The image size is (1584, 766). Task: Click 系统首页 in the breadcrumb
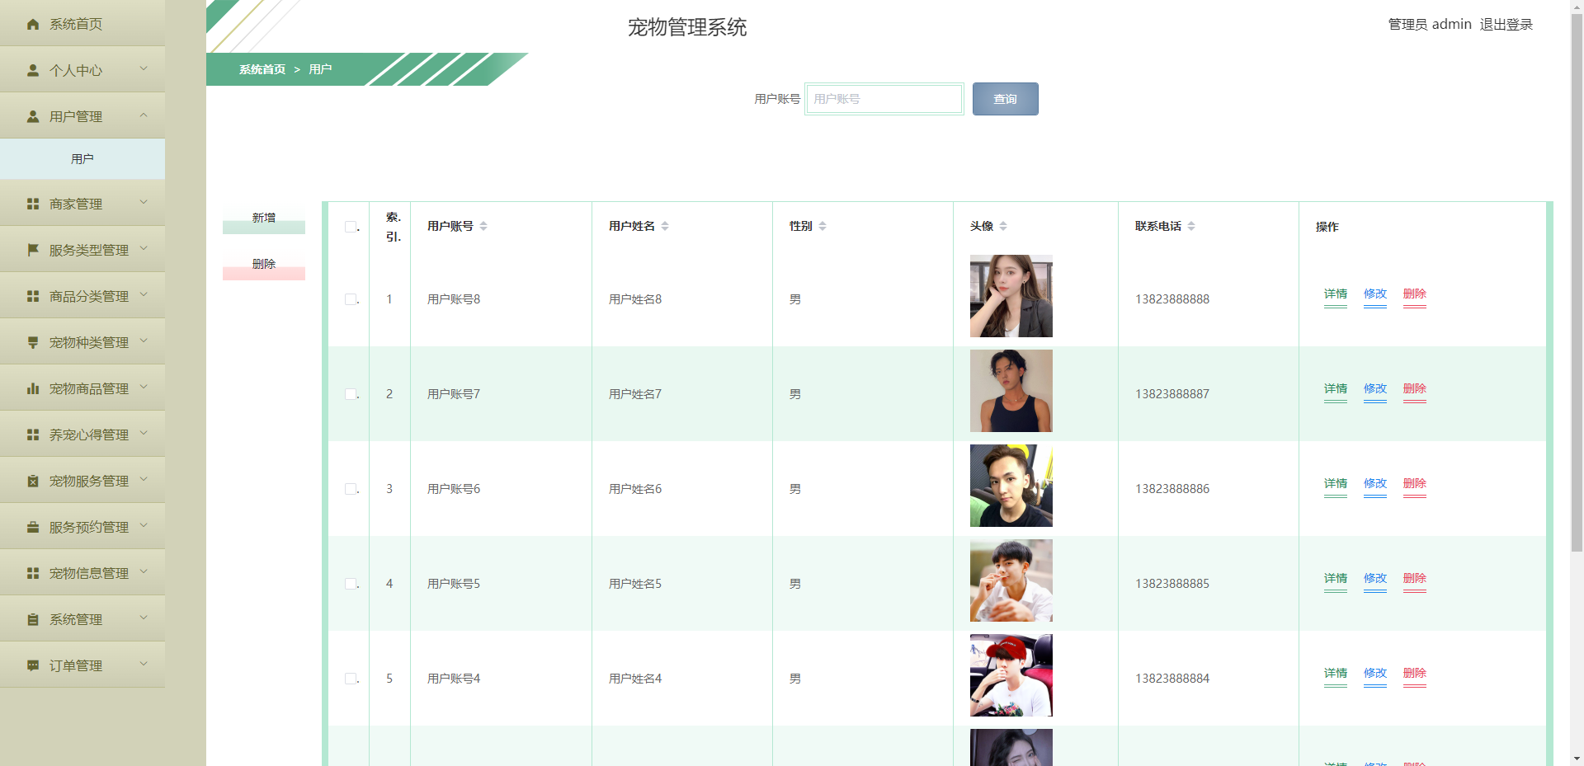coord(260,69)
